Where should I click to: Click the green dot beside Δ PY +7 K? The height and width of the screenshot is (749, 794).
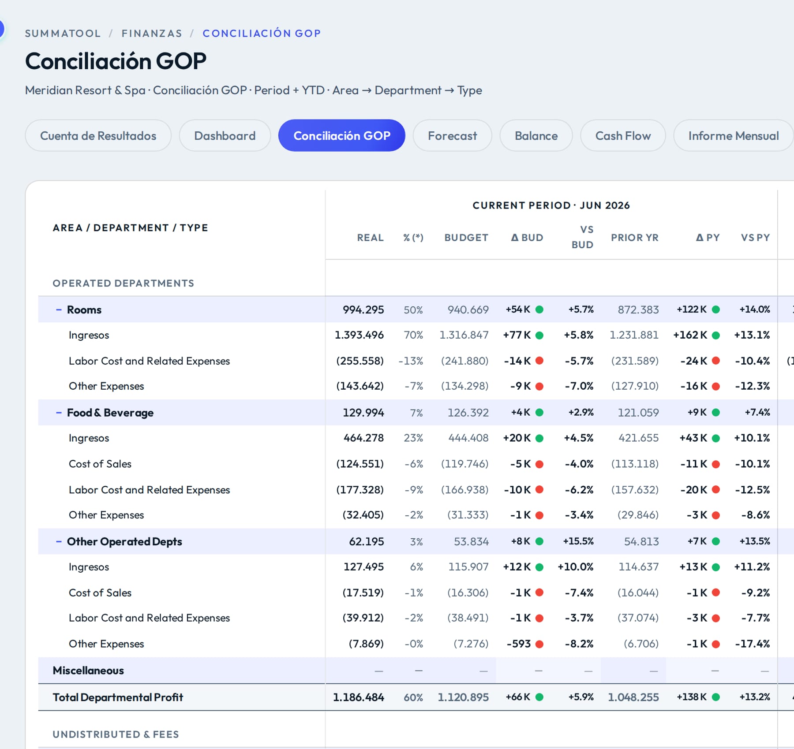pyautogui.click(x=716, y=541)
